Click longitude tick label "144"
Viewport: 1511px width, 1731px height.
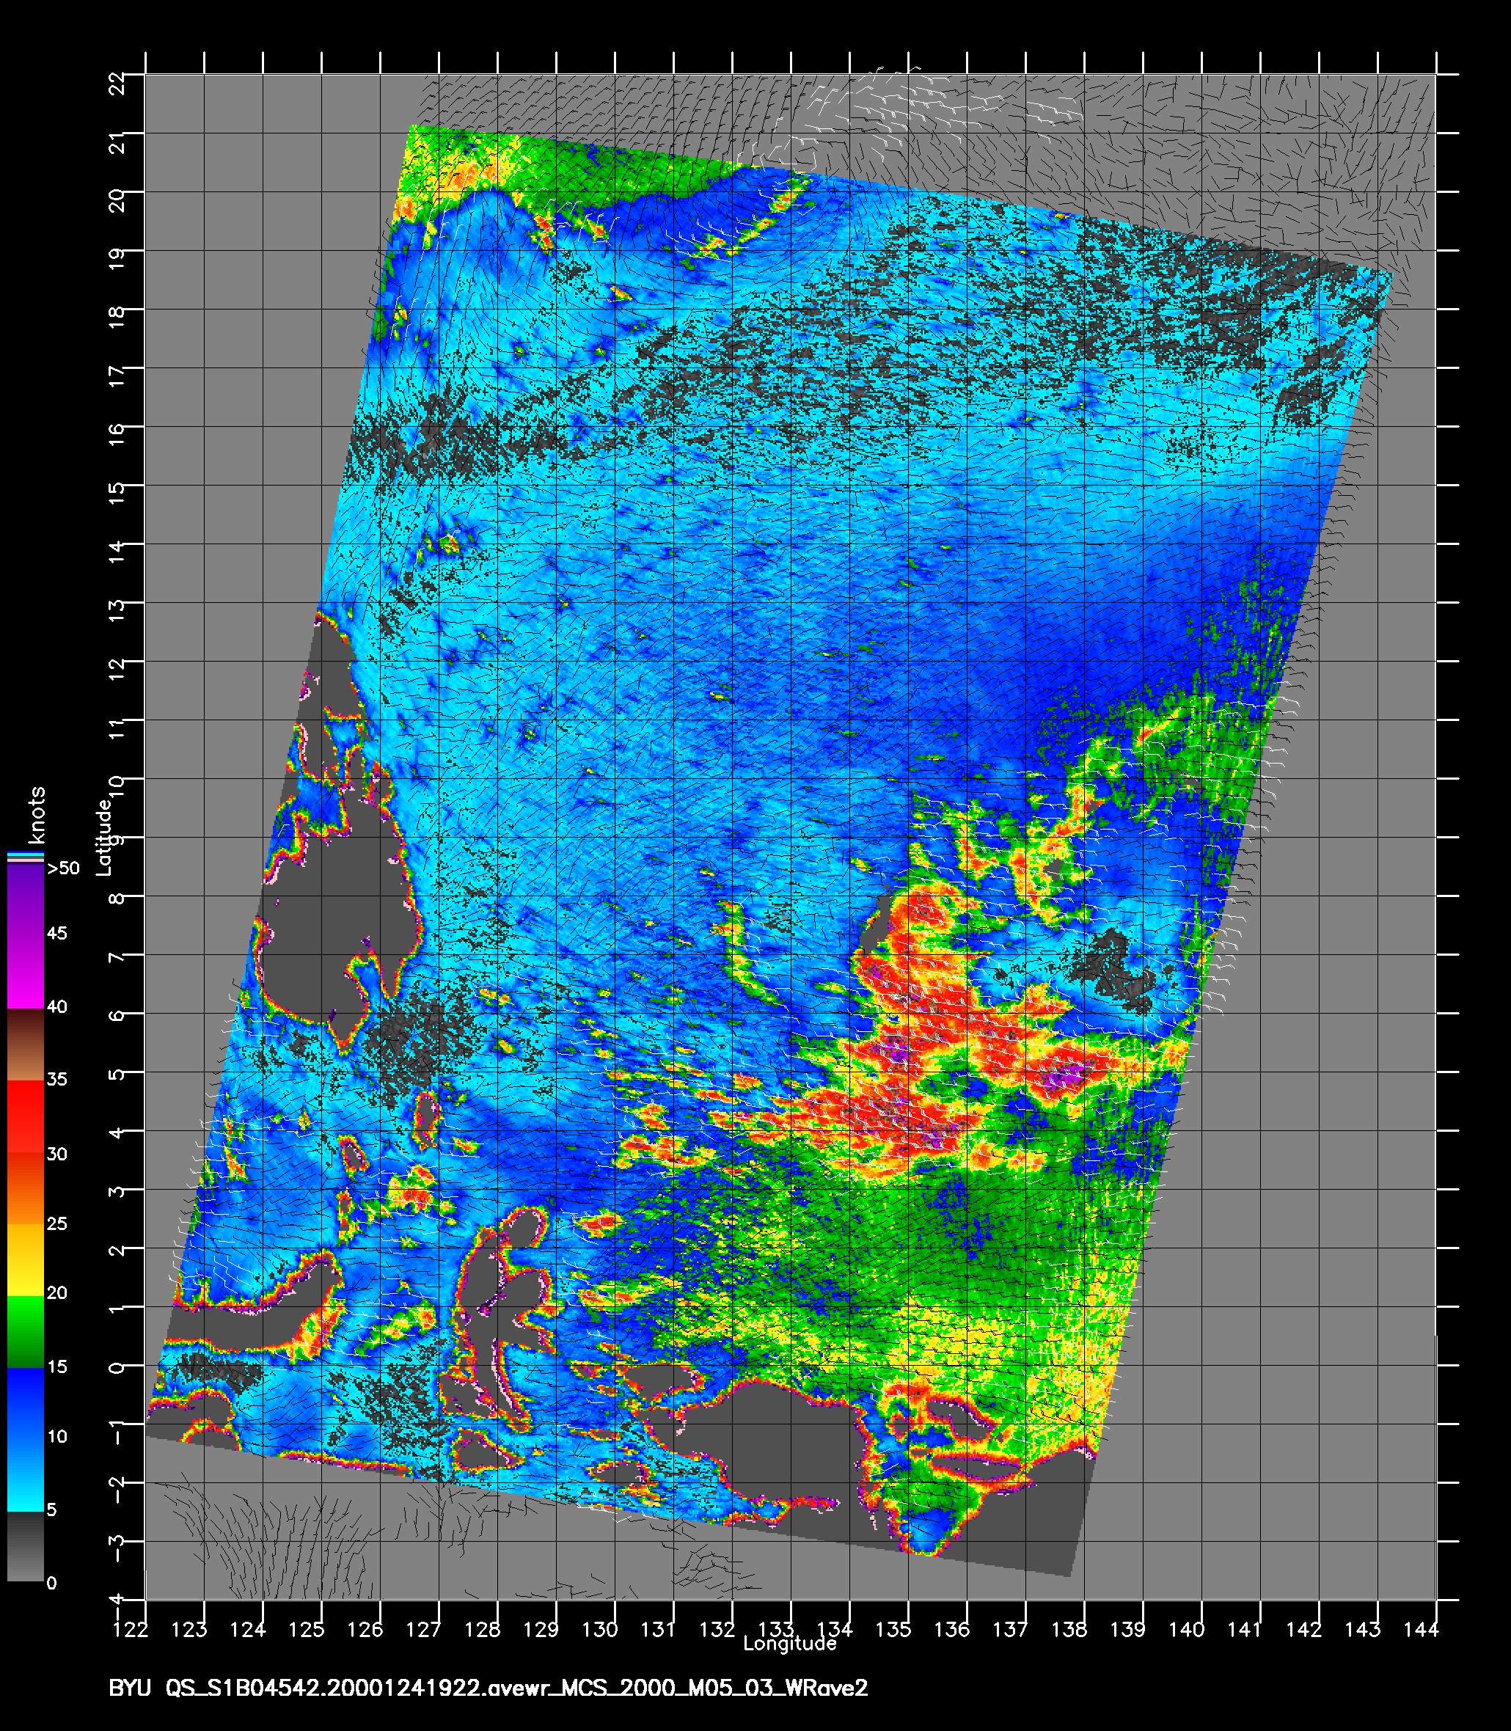click(1421, 1629)
